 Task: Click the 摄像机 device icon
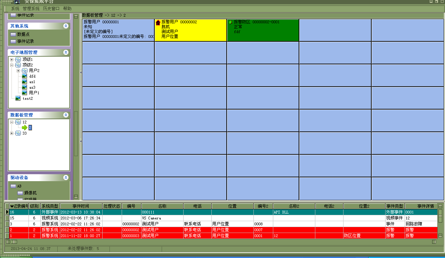coord(20,193)
